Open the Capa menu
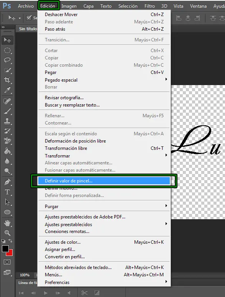 click(x=89, y=6)
